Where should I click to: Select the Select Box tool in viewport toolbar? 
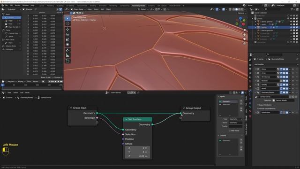pyautogui.click(x=67, y=18)
